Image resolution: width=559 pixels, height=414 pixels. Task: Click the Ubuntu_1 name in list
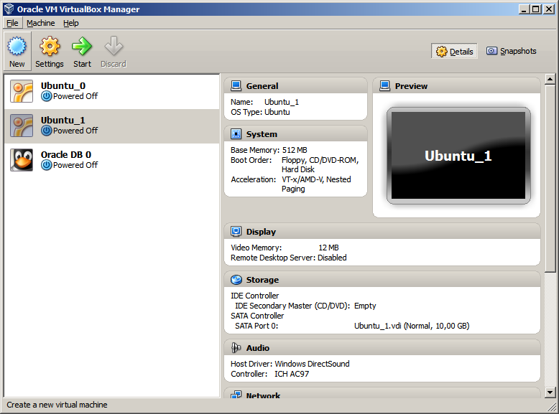(63, 121)
